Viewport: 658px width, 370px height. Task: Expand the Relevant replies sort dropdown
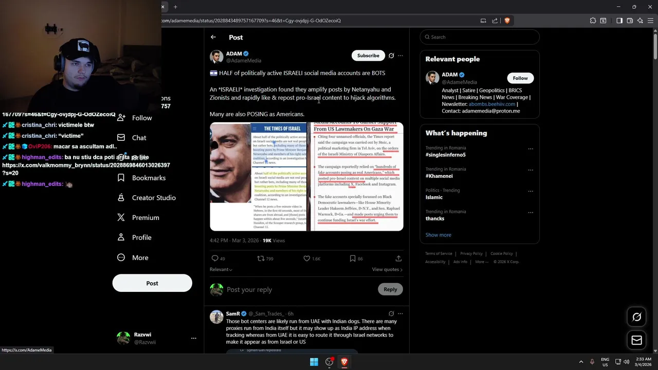click(x=221, y=269)
